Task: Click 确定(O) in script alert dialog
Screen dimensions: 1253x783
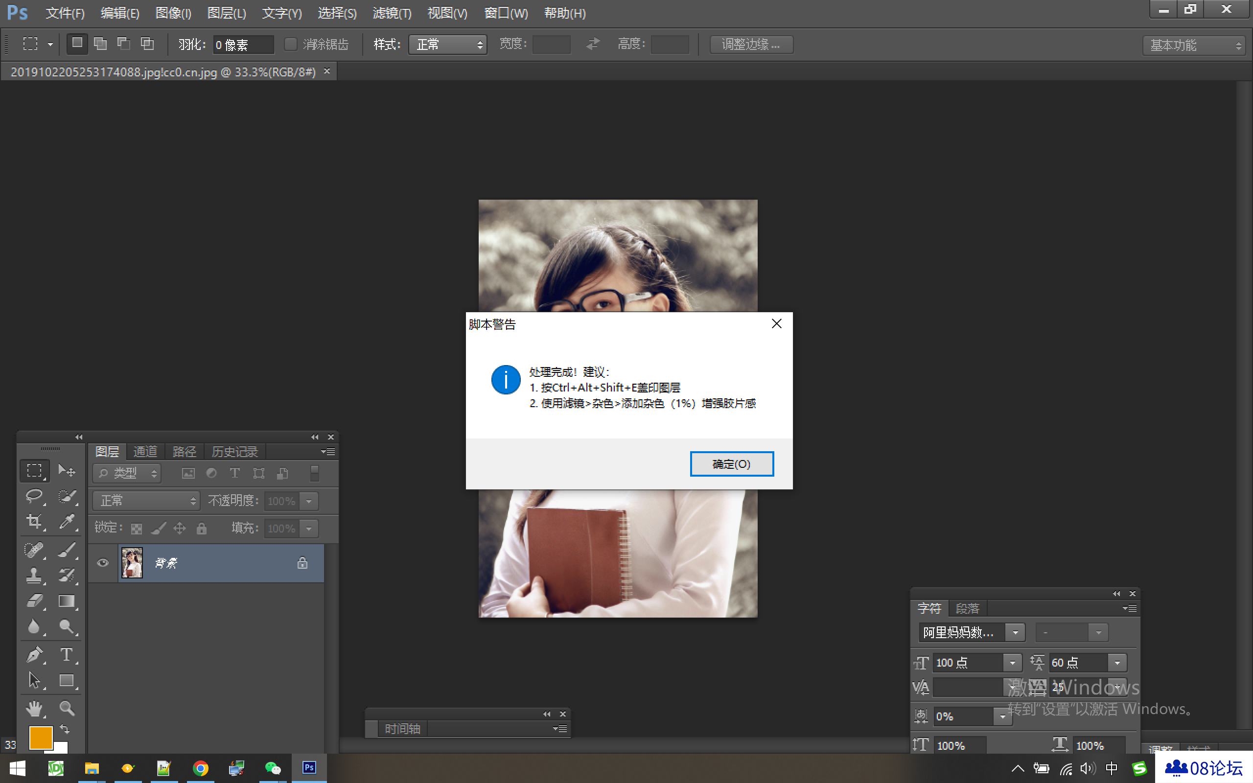Action: pos(732,464)
